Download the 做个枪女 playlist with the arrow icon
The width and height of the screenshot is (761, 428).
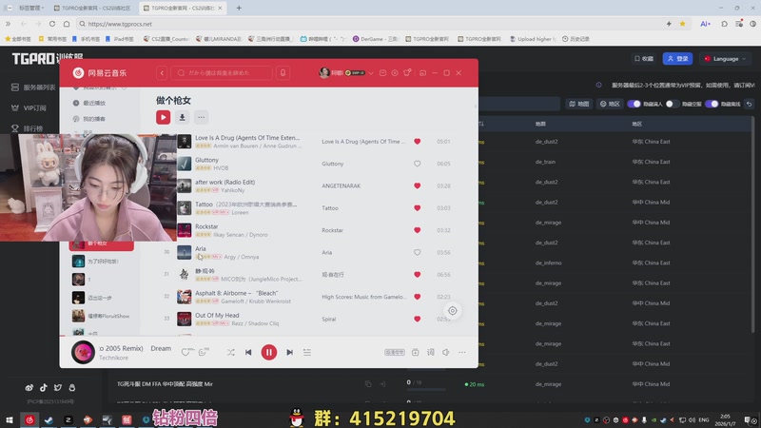[x=182, y=117]
